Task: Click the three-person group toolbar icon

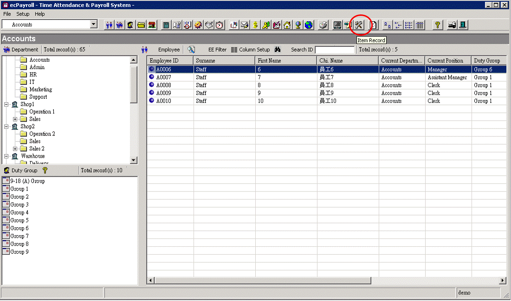Action: click(120, 25)
